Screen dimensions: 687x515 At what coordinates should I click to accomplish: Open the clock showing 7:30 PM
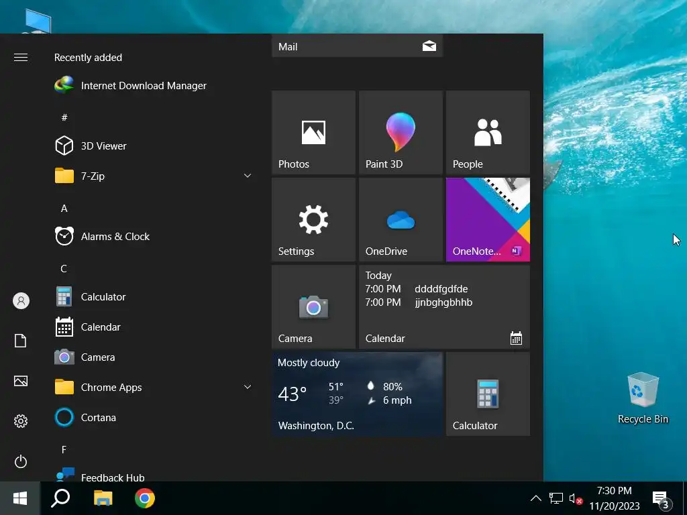click(x=615, y=498)
